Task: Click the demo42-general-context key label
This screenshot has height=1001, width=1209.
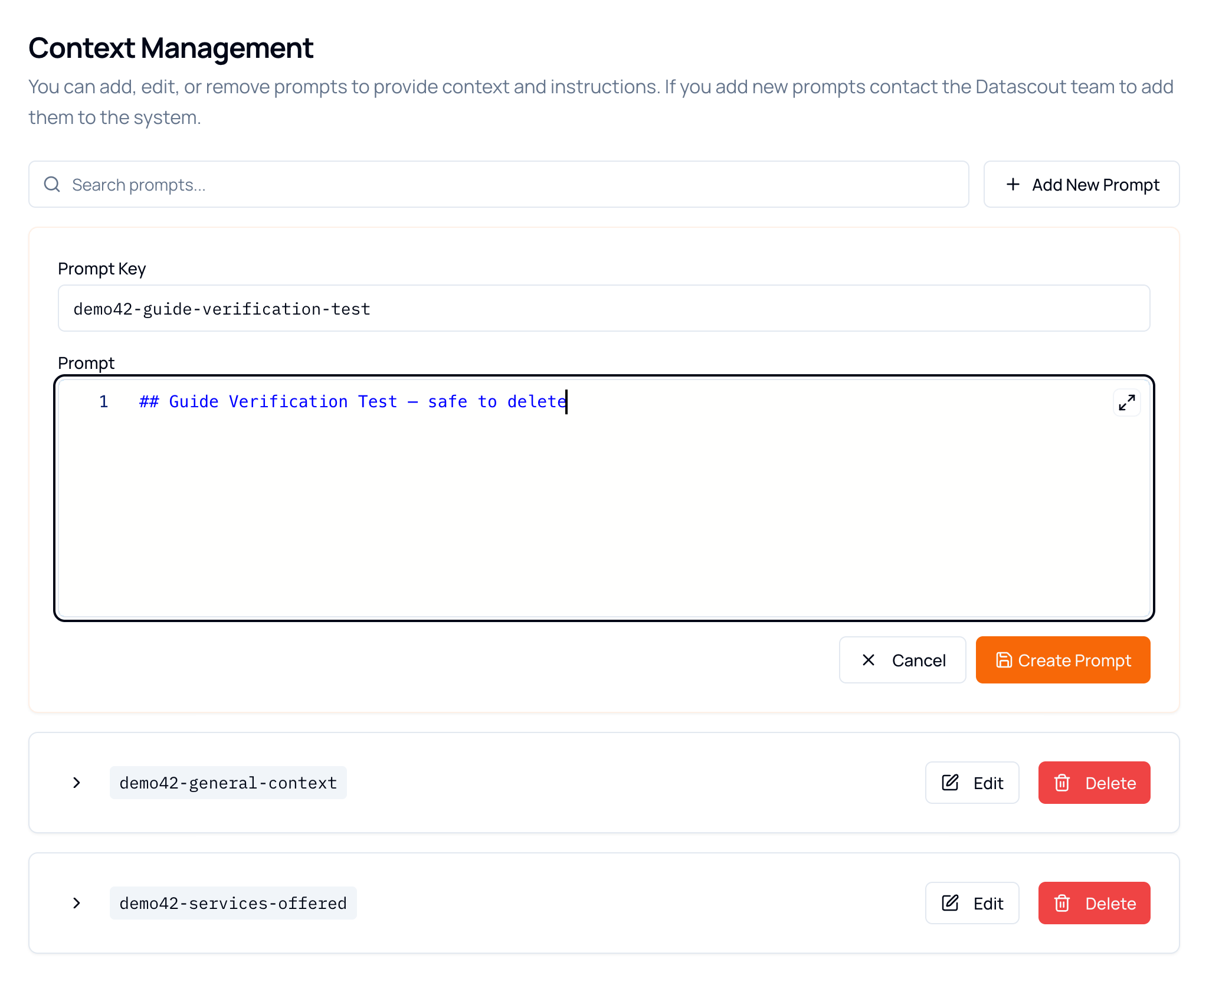Action: point(228,783)
